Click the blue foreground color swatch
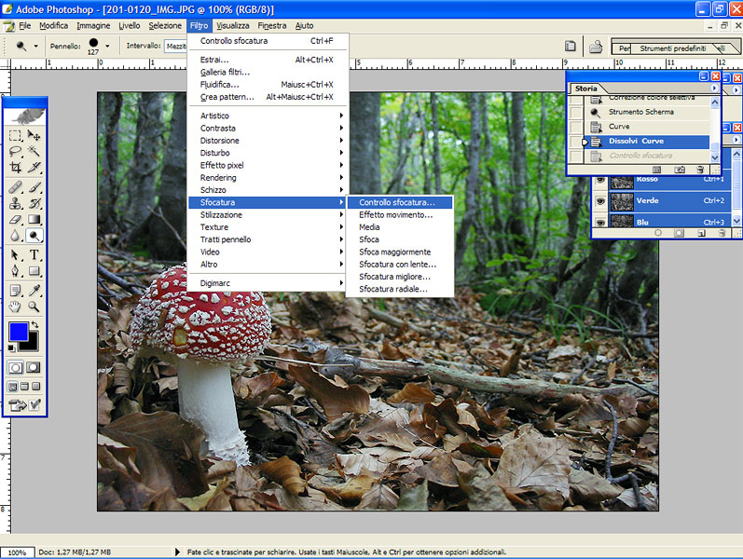This screenshot has width=743, height=559. pyautogui.click(x=18, y=332)
